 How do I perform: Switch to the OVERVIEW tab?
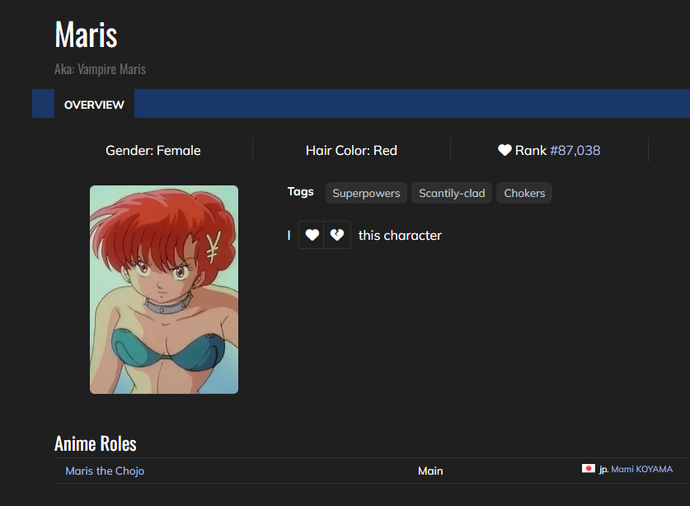pos(94,105)
